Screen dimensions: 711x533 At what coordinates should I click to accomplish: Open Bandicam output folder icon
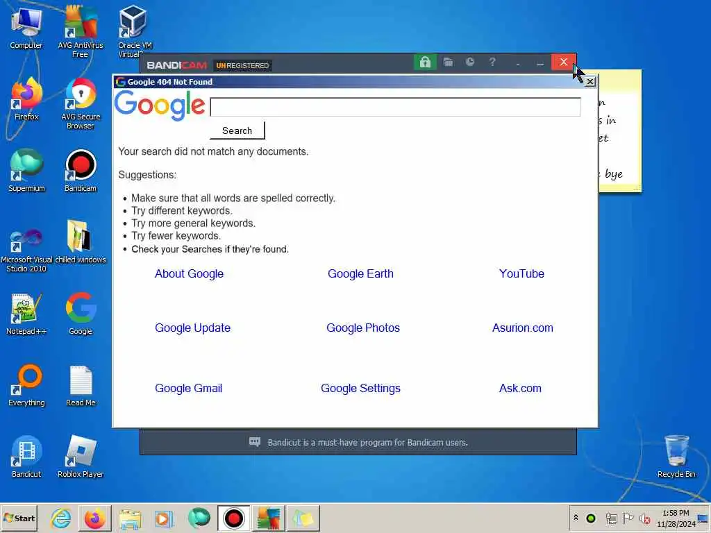tap(448, 62)
